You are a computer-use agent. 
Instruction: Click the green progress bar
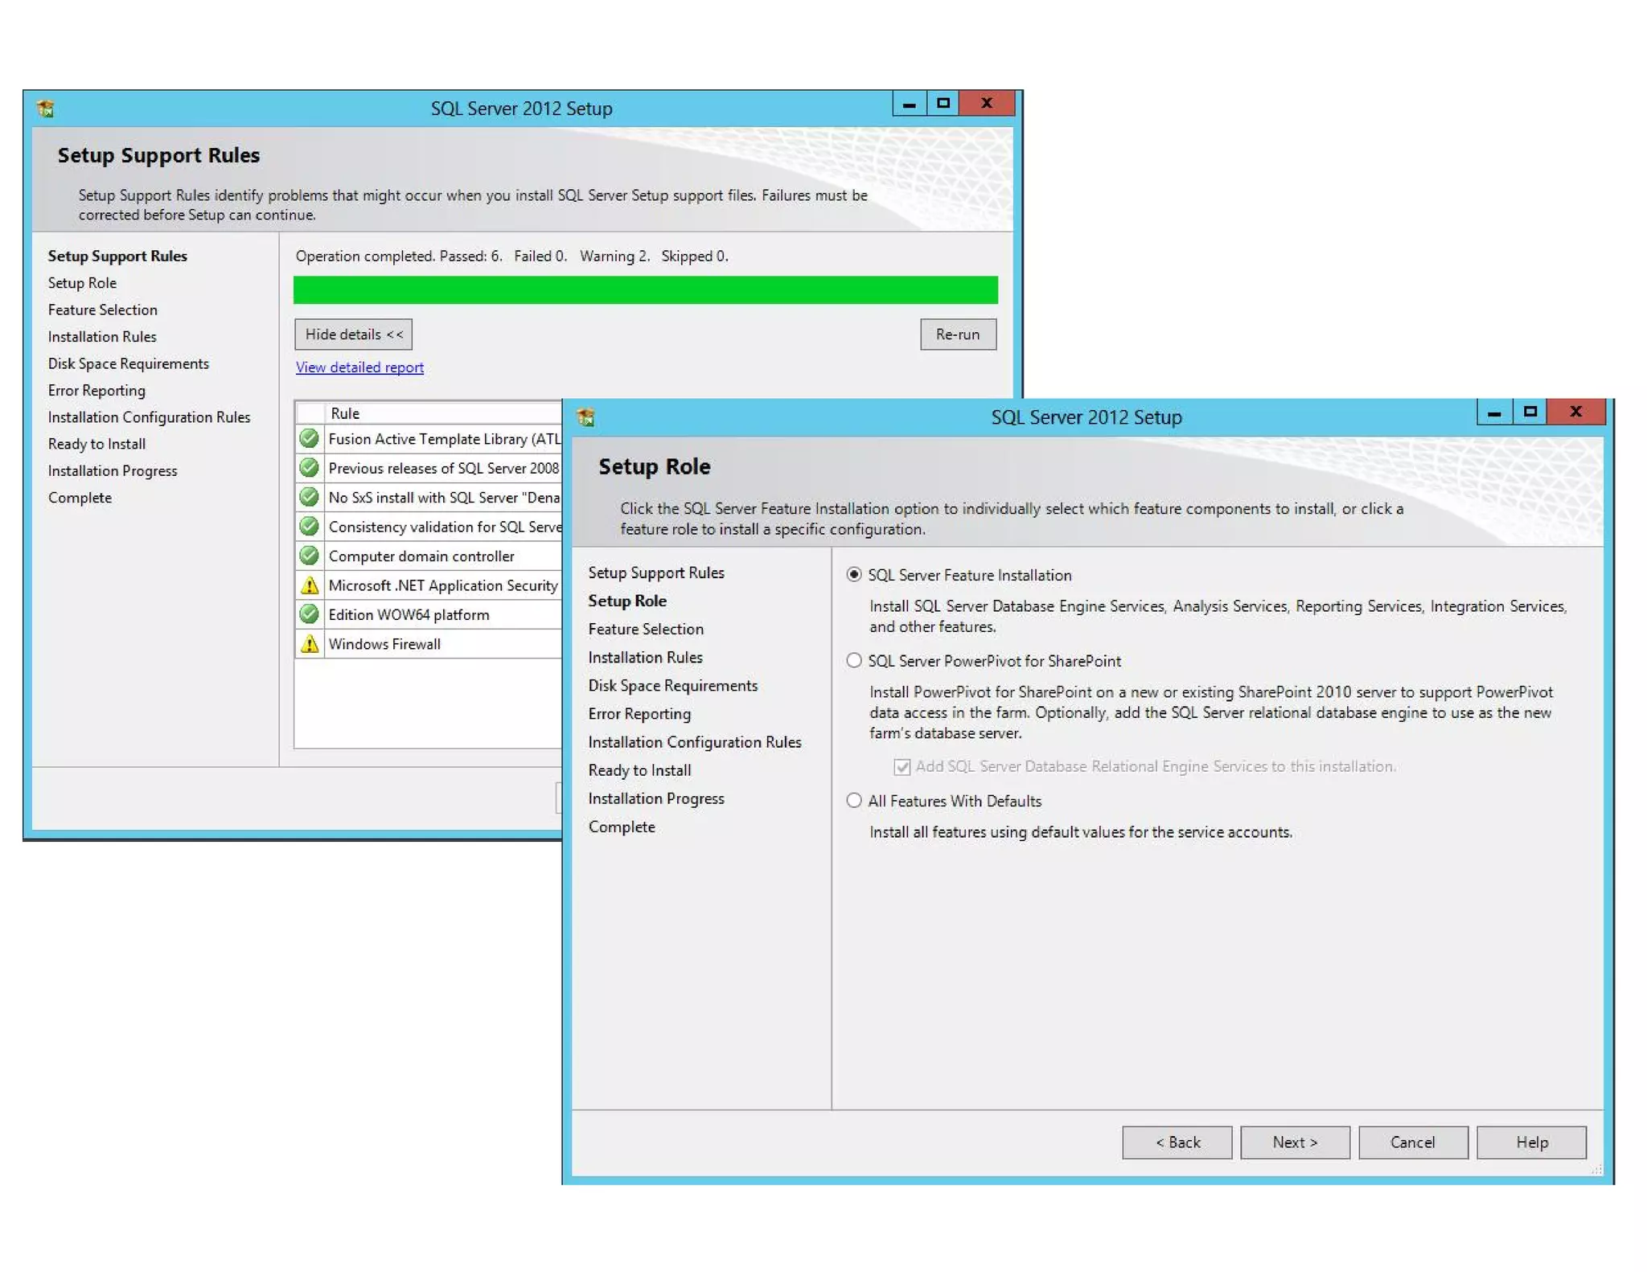[x=645, y=290]
